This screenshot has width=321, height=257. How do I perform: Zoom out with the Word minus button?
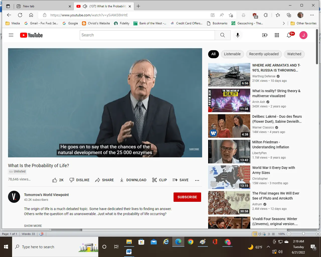pos(289,234)
